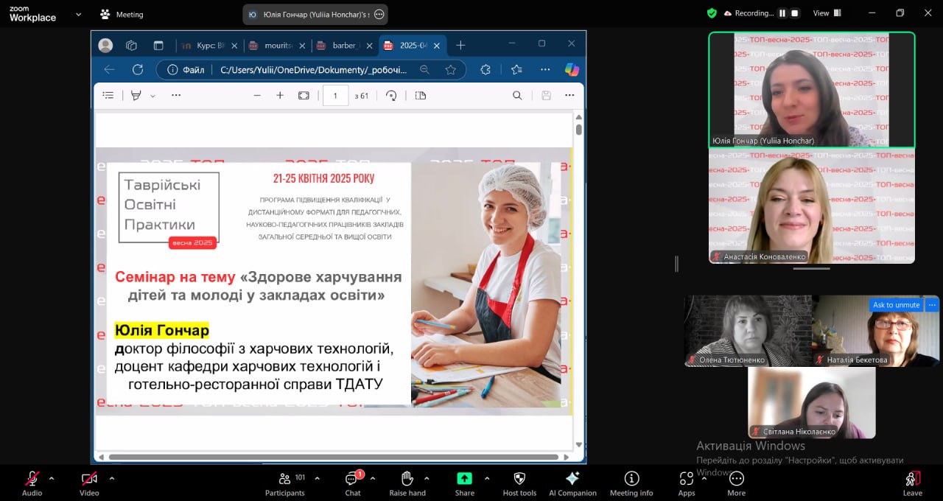Expand the Participants options arrow
The height and width of the screenshot is (501, 943).
click(x=317, y=478)
